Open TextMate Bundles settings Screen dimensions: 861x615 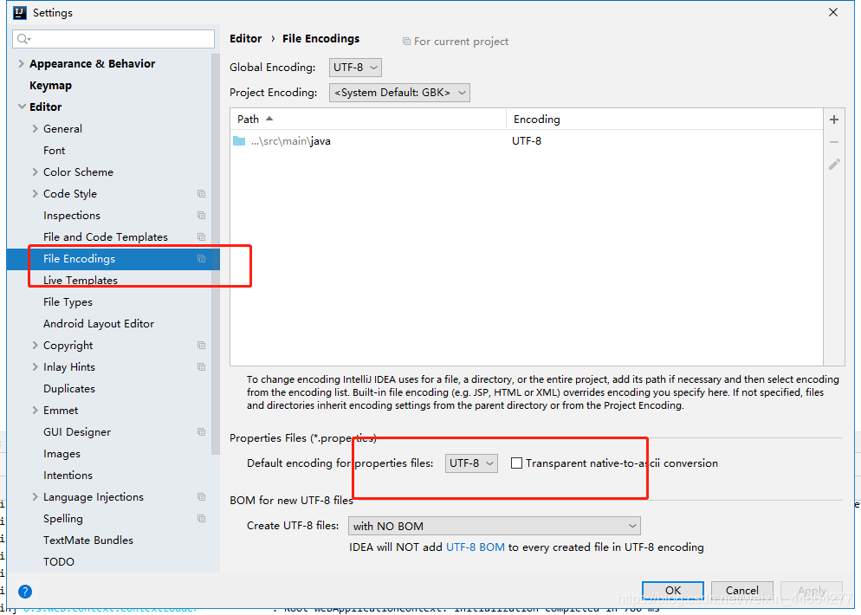(87, 541)
